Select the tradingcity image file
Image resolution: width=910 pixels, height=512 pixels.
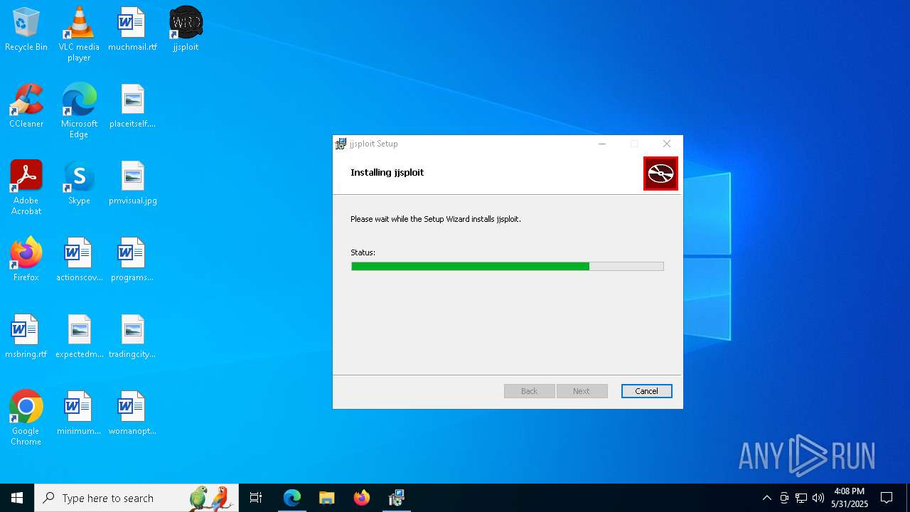(132, 337)
